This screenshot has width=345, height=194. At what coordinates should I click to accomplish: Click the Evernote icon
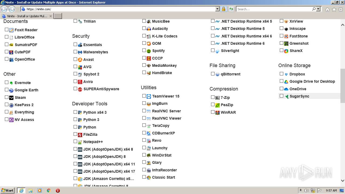(11, 83)
